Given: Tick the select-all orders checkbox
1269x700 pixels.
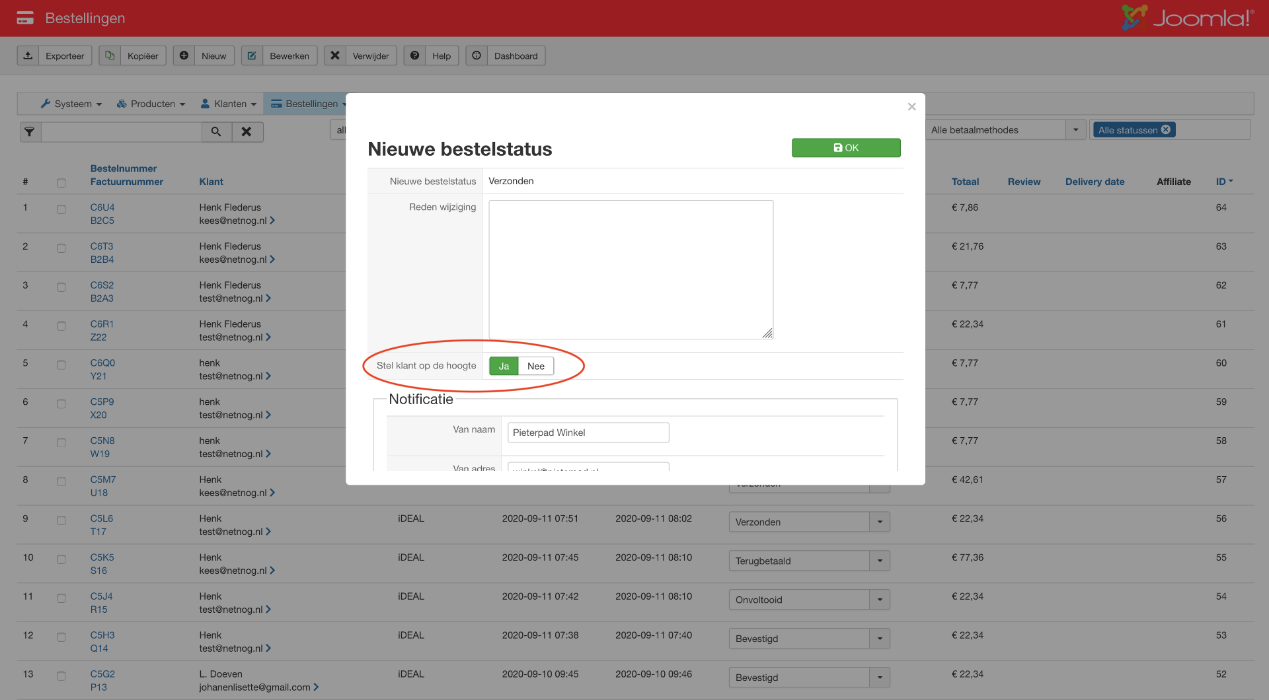Looking at the screenshot, I should (x=61, y=183).
